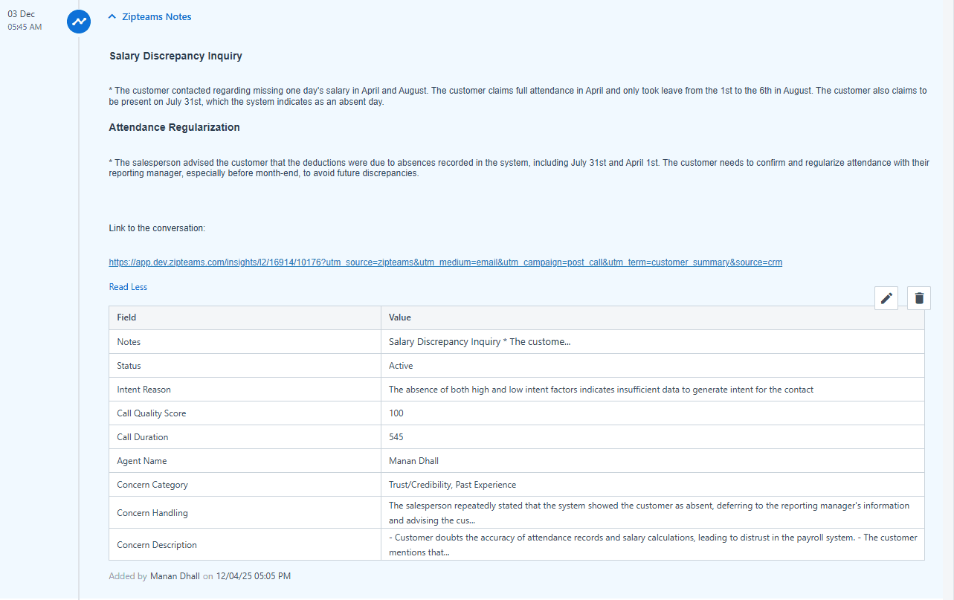The height and width of the screenshot is (600, 954).
Task: Click Read Less to collapse notes
Action: (128, 287)
